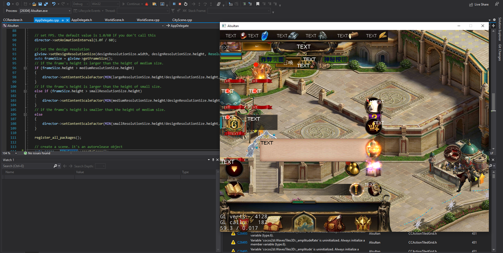Open the CityScene.cpp tab
Screen dimensions: 503x253
[x=182, y=20]
